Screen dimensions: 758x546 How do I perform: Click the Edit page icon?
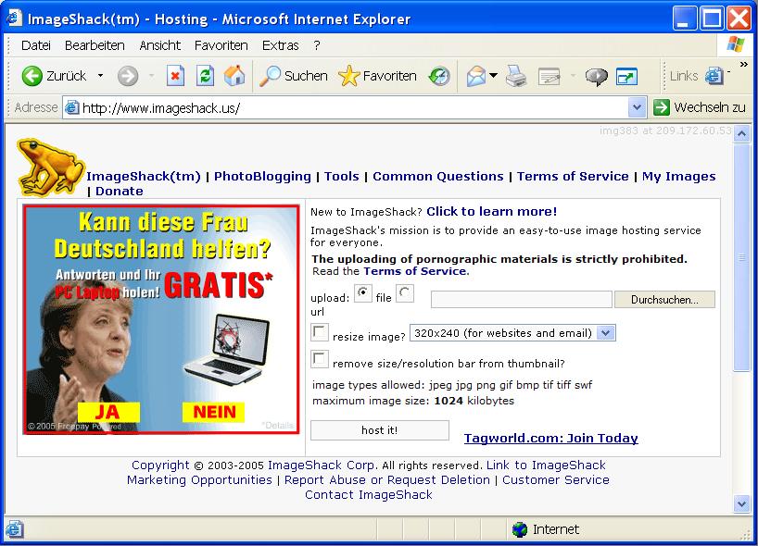coord(550,76)
